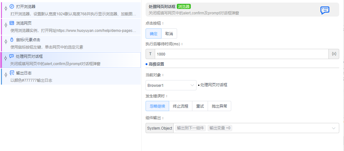Click the System.Object type label

(x=160, y=128)
